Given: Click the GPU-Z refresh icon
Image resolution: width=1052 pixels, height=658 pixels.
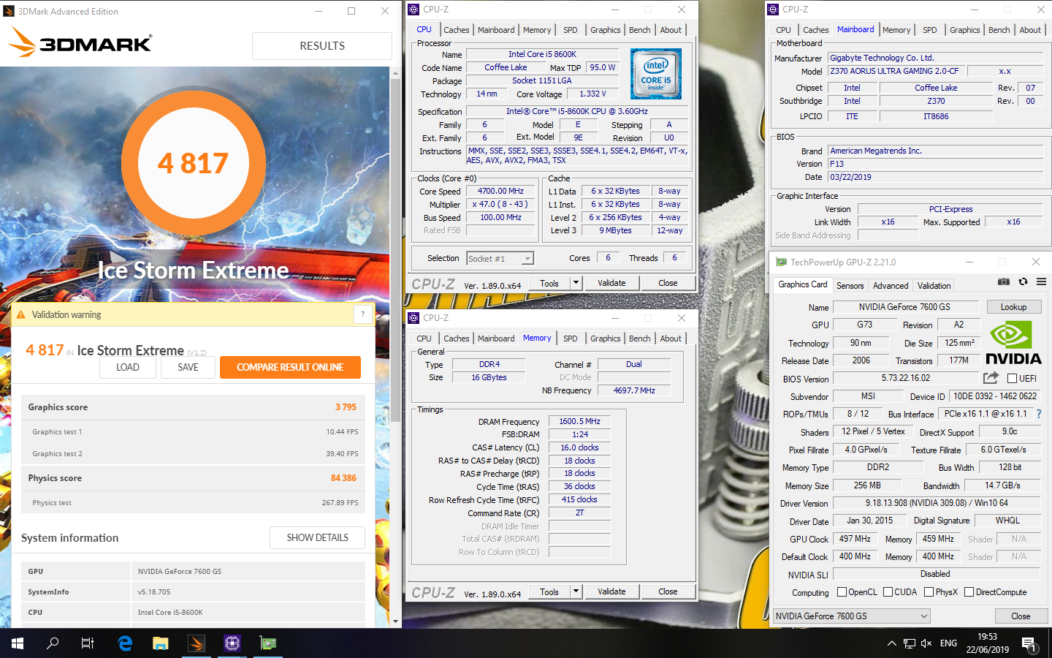Looking at the screenshot, I should (1023, 281).
